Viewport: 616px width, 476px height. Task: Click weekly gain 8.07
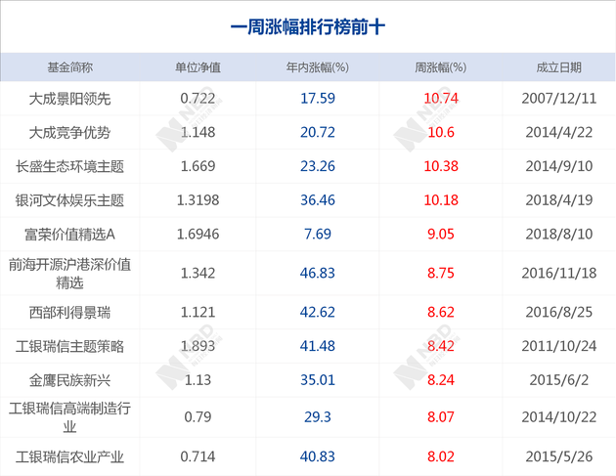[441, 416]
